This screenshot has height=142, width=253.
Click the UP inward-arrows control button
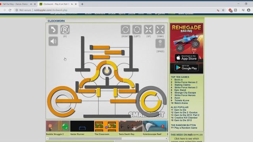(x=149, y=30)
